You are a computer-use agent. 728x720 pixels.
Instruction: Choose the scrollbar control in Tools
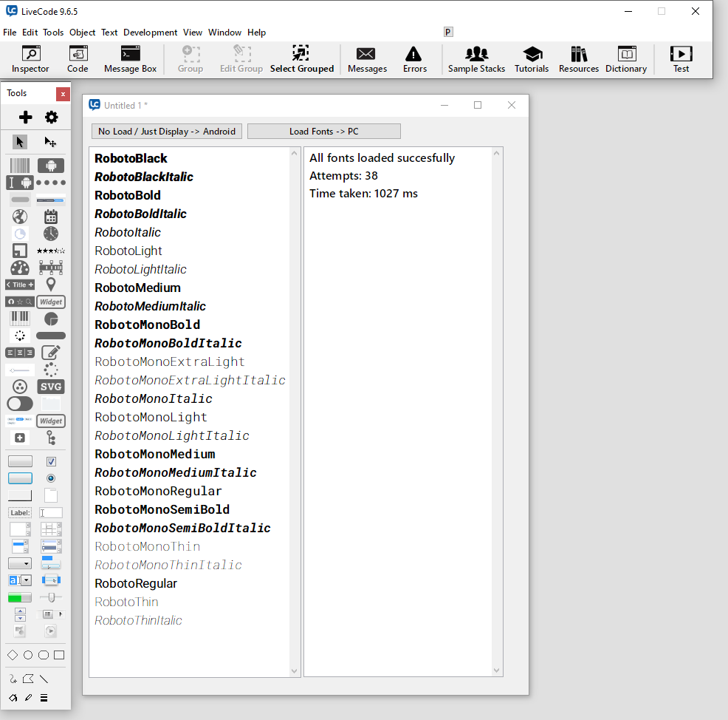(x=51, y=614)
